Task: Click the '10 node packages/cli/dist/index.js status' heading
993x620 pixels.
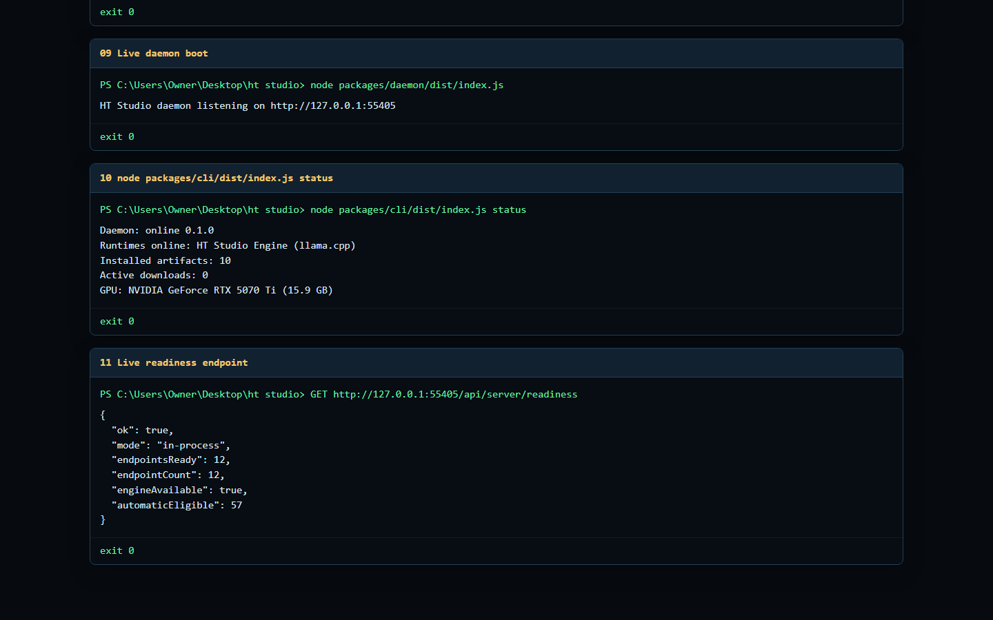Action: click(x=217, y=178)
